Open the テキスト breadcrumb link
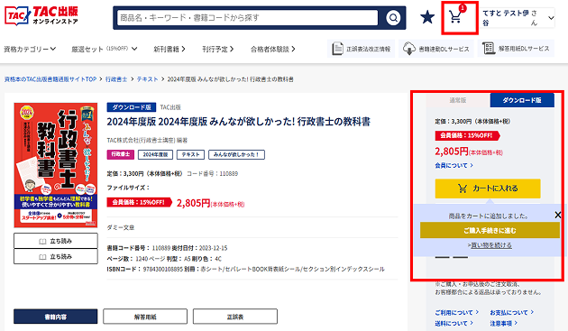The height and width of the screenshot is (331, 568). click(147, 79)
